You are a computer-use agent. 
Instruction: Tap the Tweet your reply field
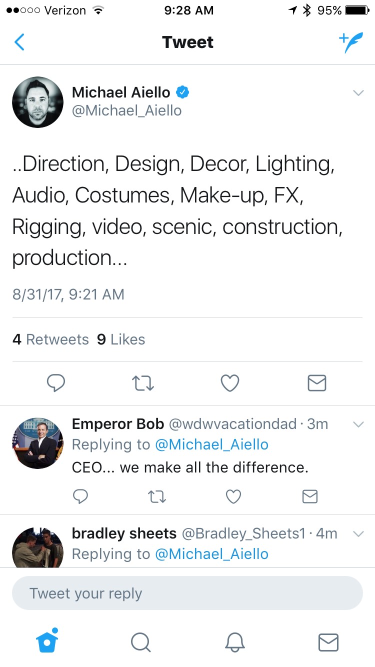(x=187, y=593)
